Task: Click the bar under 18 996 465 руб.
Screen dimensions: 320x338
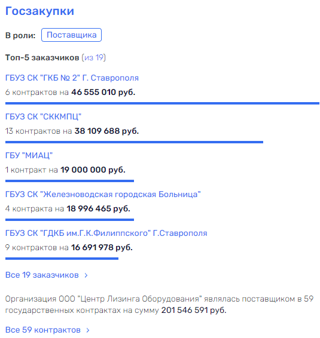Action: (69, 220)
